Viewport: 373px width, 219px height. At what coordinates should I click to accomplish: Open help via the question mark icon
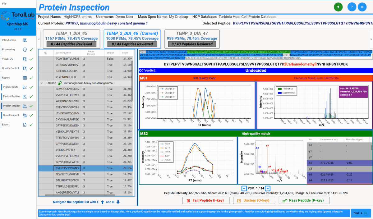click(x=352, y=7)
